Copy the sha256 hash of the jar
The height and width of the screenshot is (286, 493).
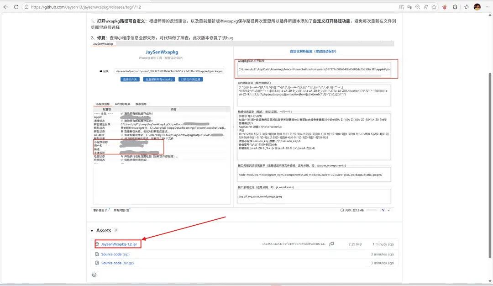point(331,244)
